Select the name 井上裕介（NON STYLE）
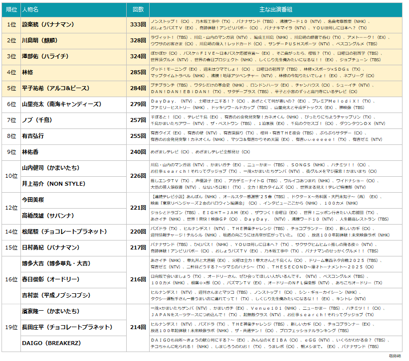409x361 pixels. (x=54, y=184)
